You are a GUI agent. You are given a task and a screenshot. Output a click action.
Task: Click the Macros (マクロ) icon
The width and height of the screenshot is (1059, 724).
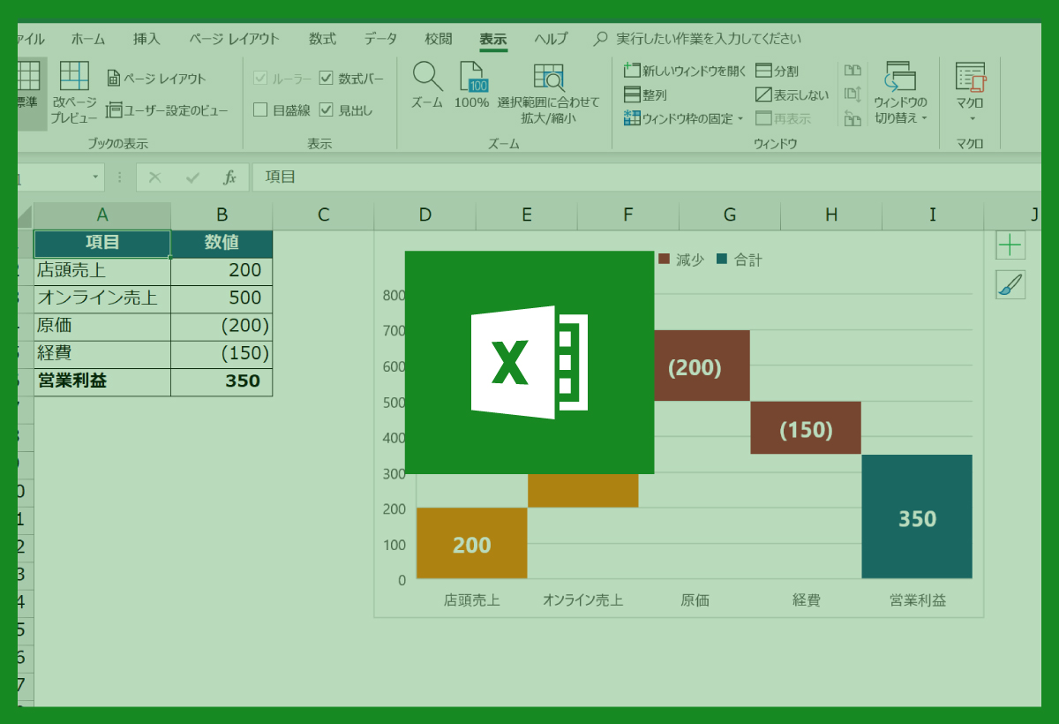point(970,78)
